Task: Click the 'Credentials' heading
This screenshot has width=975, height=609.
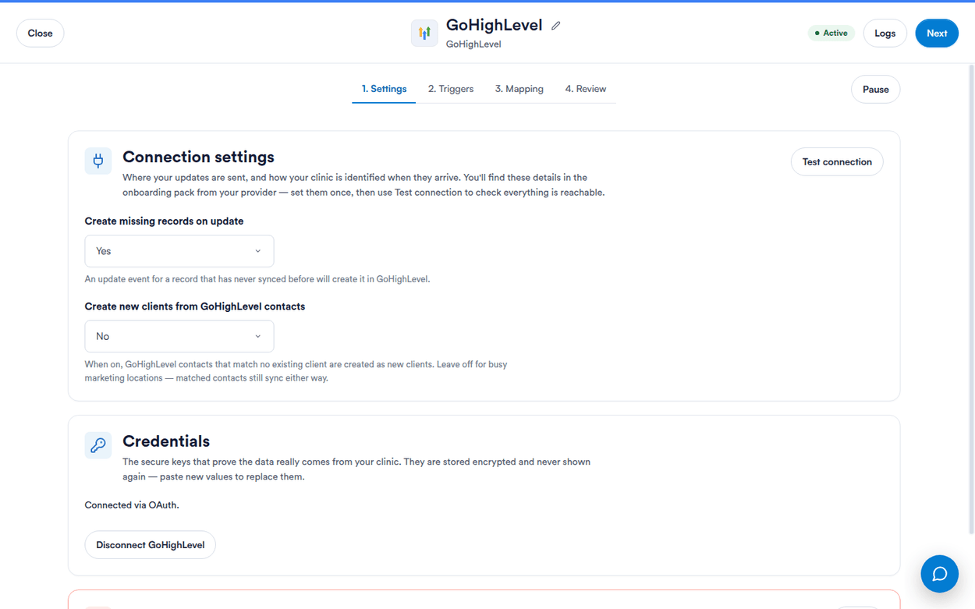Action: tap(166, 441)
